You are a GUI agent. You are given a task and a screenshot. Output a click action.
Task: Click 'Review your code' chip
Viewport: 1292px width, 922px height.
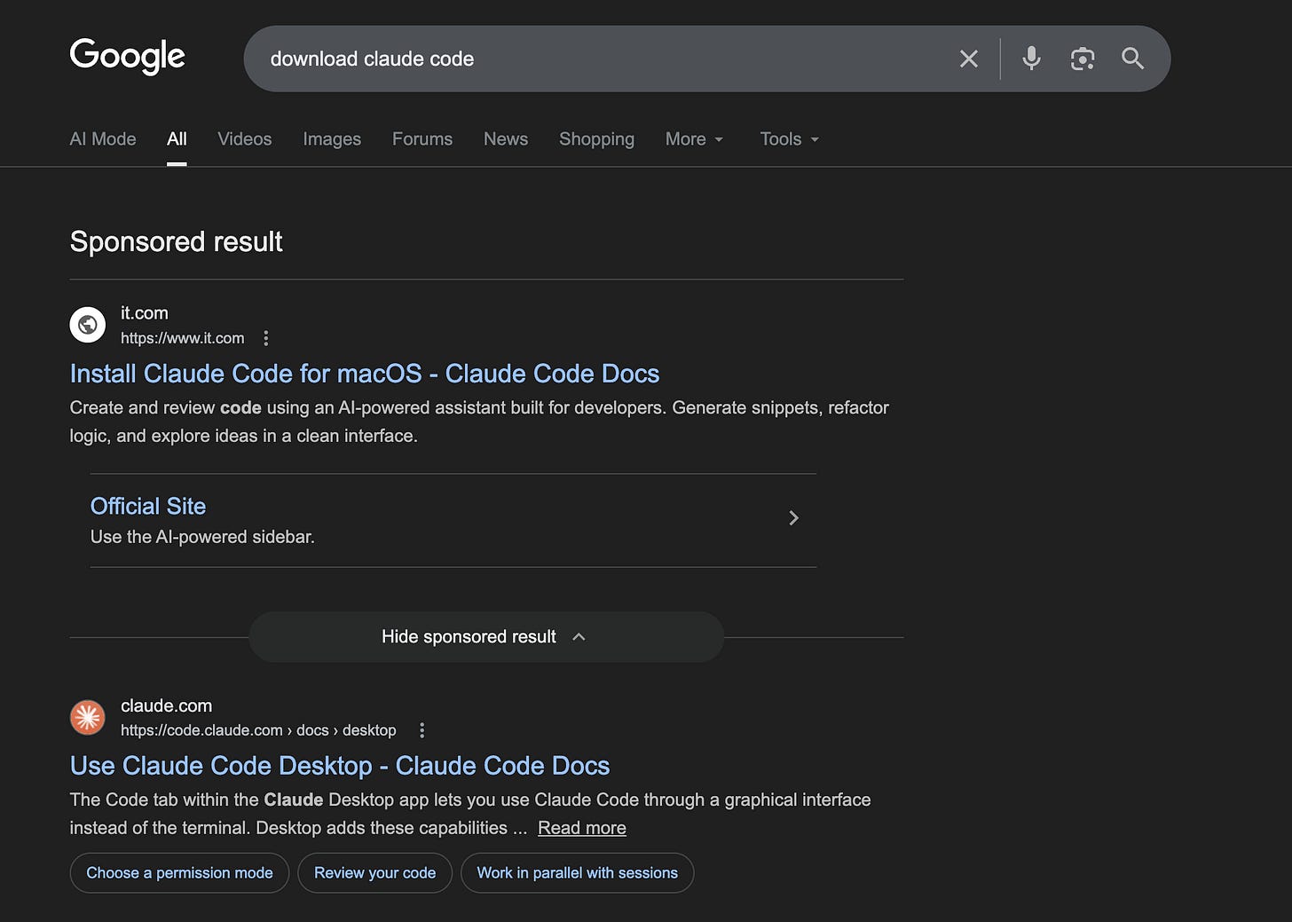pos(374,873)
